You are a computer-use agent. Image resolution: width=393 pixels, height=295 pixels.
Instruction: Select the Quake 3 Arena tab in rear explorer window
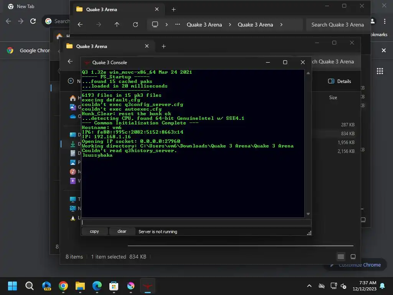pos(119,10)
